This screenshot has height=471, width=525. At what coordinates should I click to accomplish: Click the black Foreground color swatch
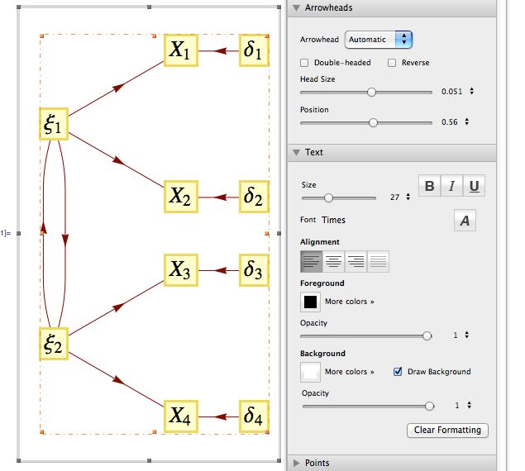(x=310, y=302)
